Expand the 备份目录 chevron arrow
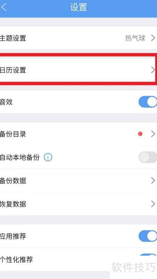This screenshot has width=157, height=279. pyautogui.click(x=153, y=134)
